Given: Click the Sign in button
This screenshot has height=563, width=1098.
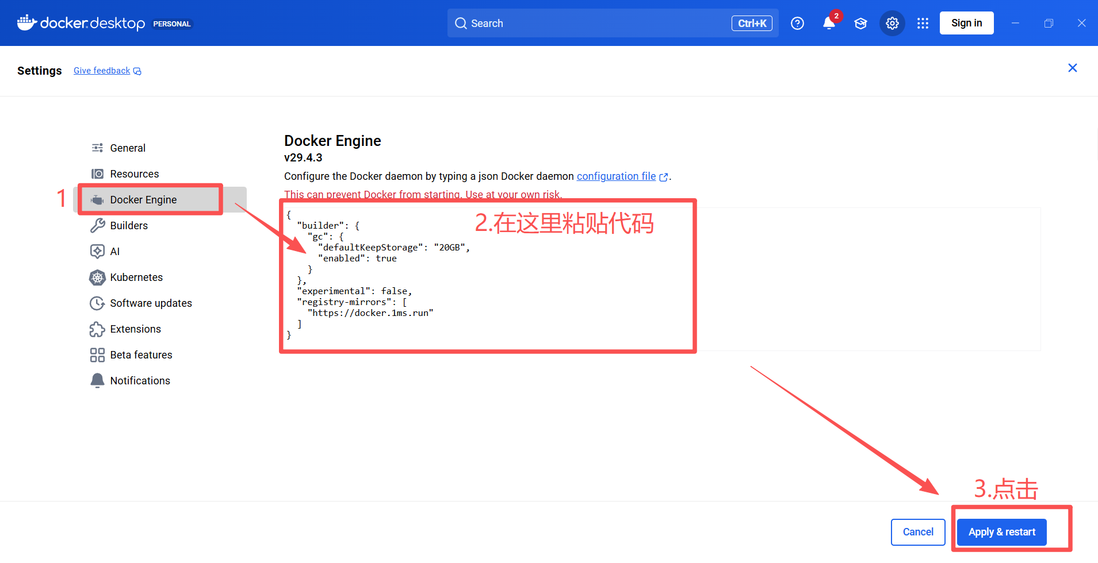Looking at the screenshot, I should point(966,23).
